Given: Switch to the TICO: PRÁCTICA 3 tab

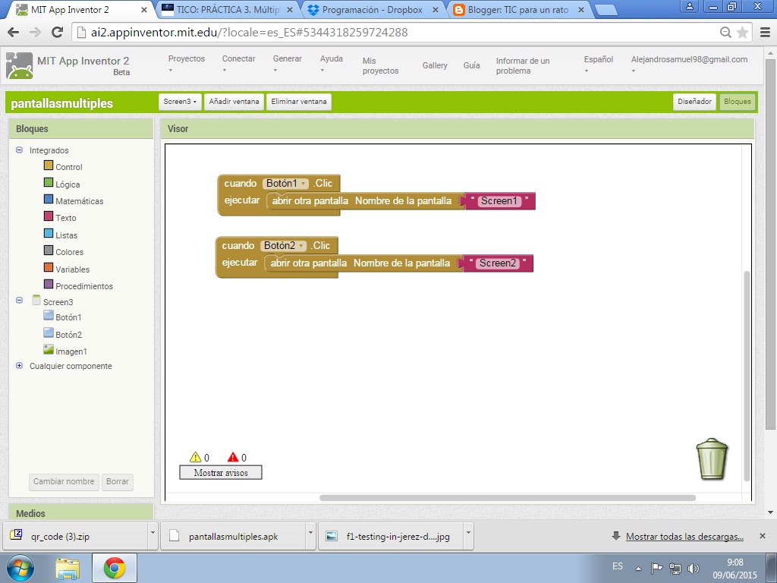Looking at the screenshot, I should 227,9.
